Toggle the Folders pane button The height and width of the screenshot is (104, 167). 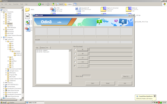click(x=68, y=4)
